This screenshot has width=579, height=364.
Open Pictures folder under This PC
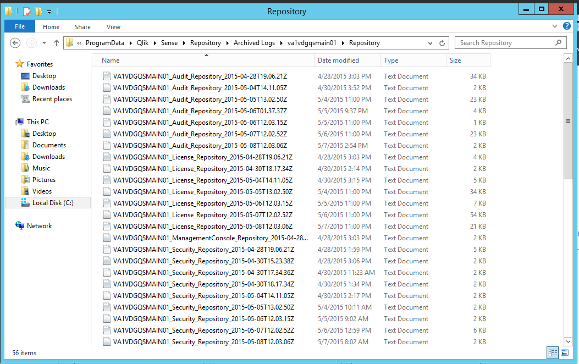44,180
